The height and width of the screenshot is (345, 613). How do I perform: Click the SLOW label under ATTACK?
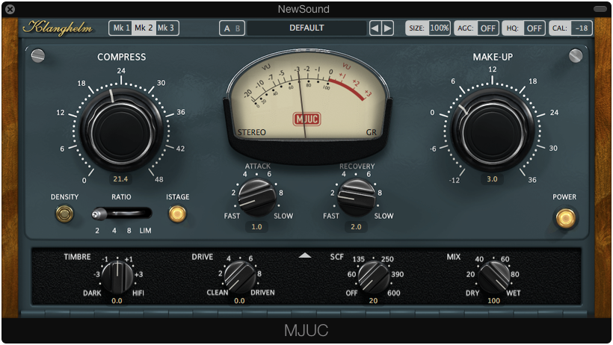coord(283,216)
